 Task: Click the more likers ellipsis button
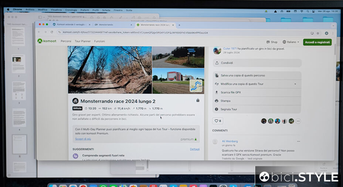tap(298, 121)
